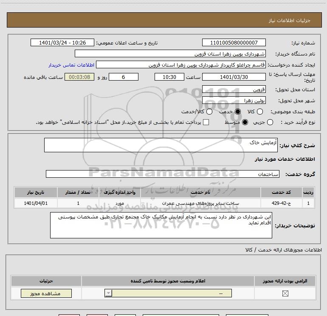The width and height of the screenshot is (327, 316).
Task: Select the کالا radio button
Action: click(259, 112)
